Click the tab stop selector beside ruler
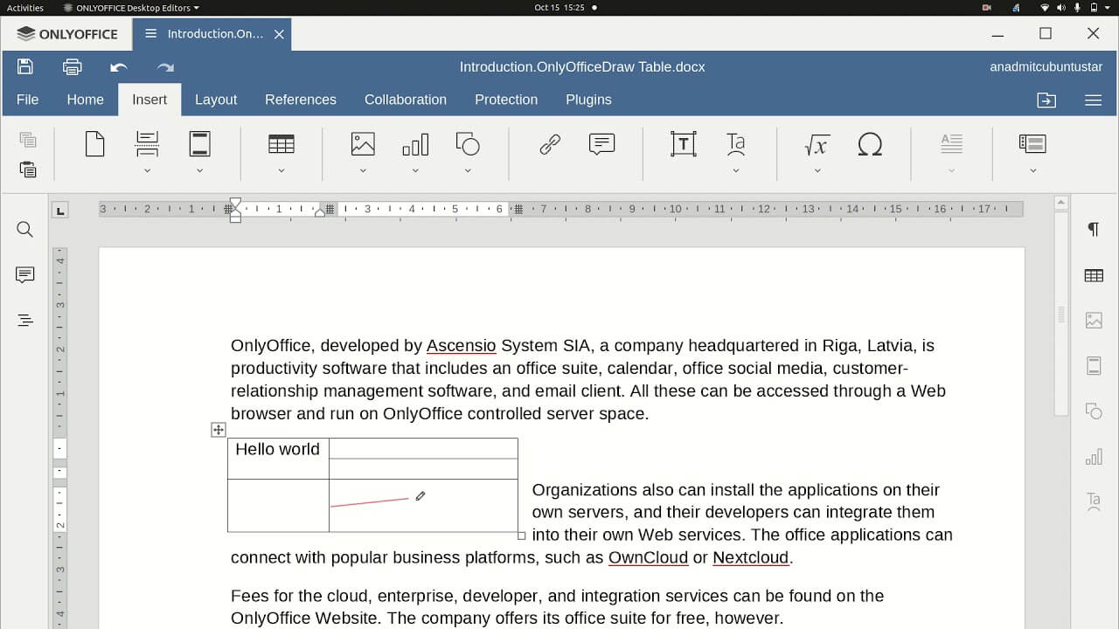This screenshot has height=629, width=1119. tap(59, 211)
